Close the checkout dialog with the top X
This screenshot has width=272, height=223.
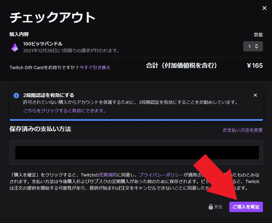point(264,8)
